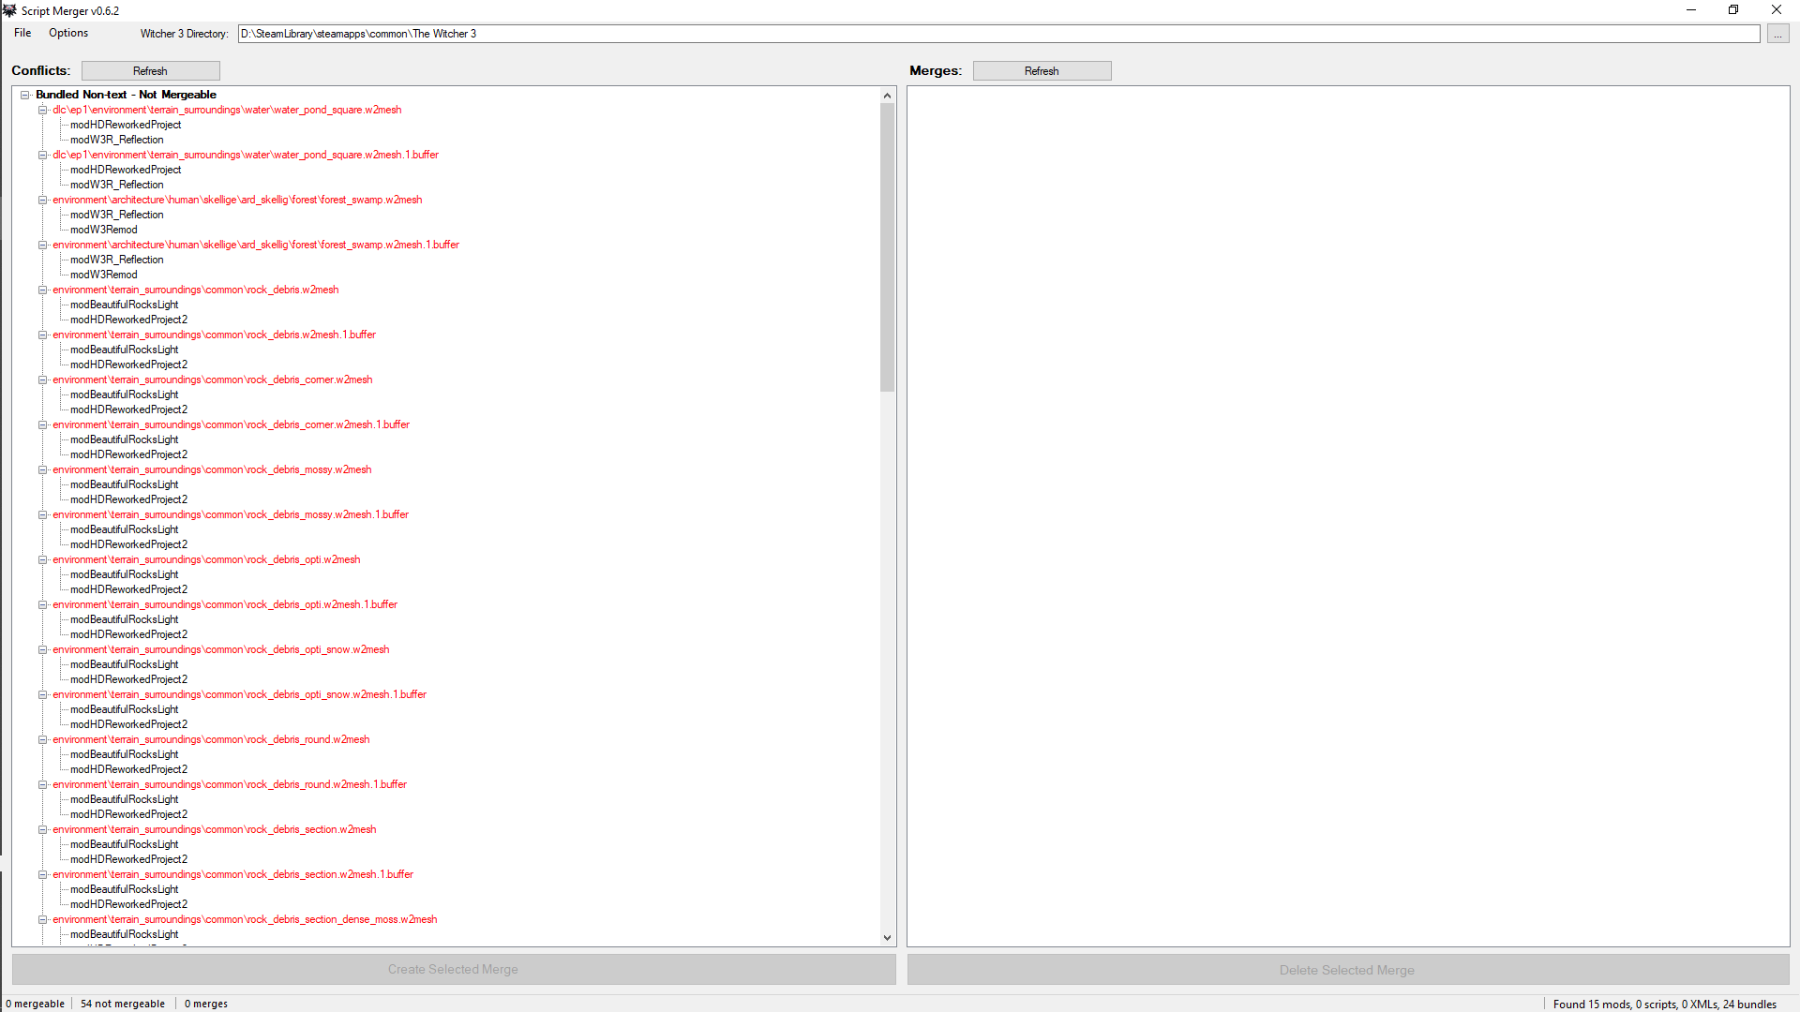This screenshot has height=1012, width=1800.
Task: Click the conflicts list scroll-up arrow
Action: click(887, 96)
